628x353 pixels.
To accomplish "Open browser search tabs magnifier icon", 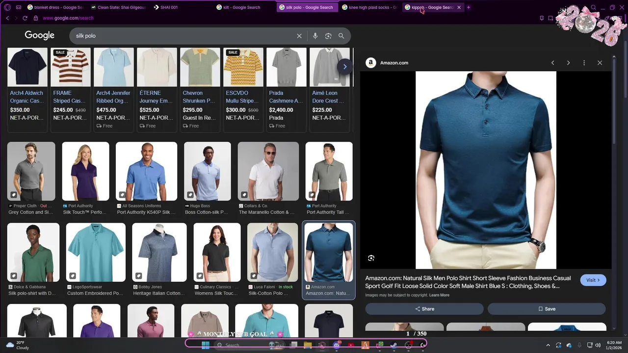I will [593, 7].
